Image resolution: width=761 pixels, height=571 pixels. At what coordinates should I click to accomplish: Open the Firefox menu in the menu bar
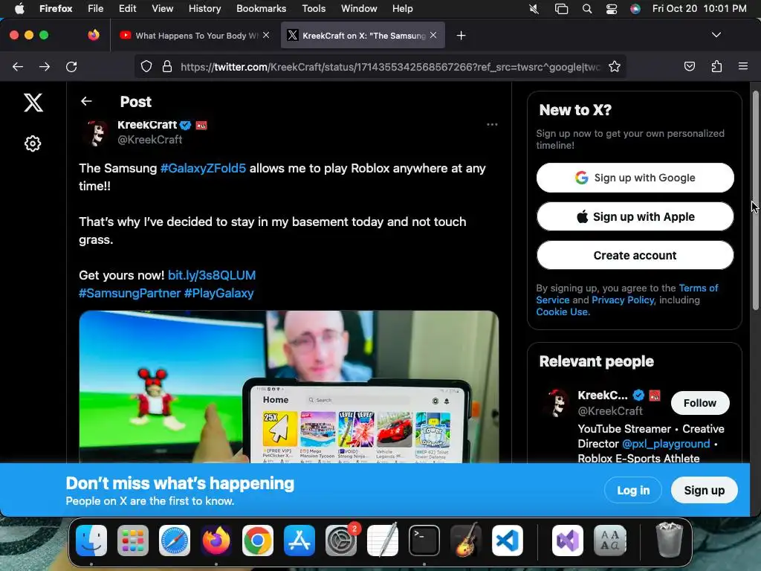click(x=56, y=9)
